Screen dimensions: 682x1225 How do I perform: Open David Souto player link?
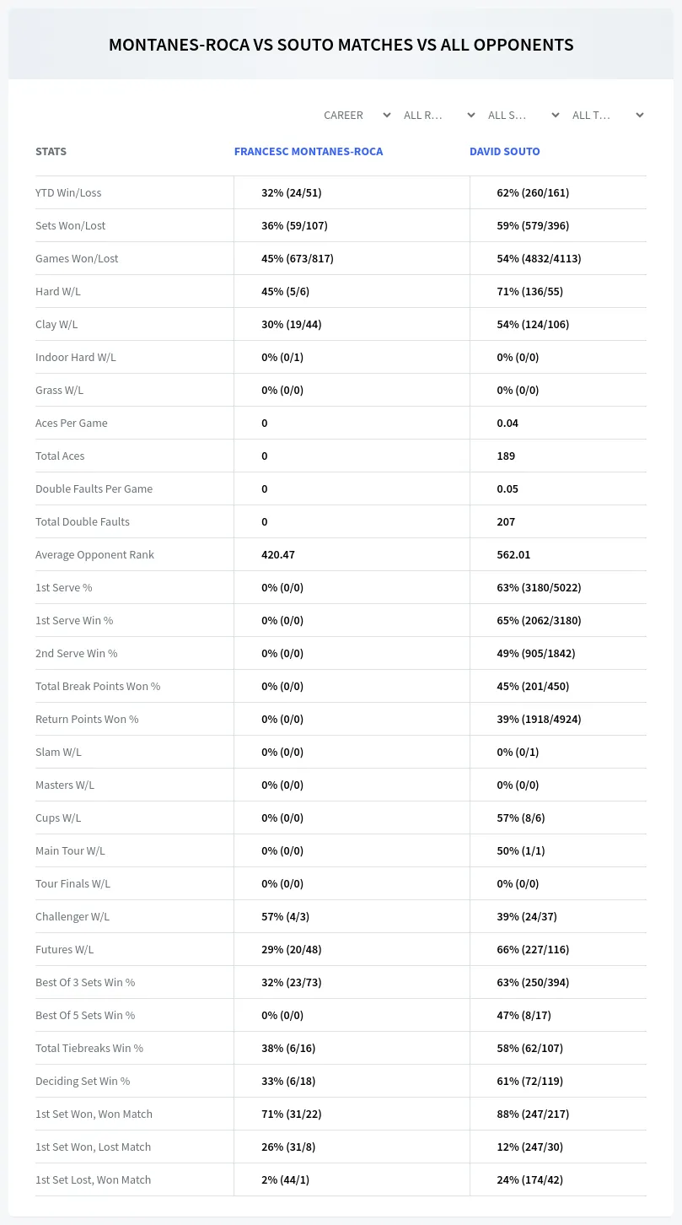coord(505,152)
